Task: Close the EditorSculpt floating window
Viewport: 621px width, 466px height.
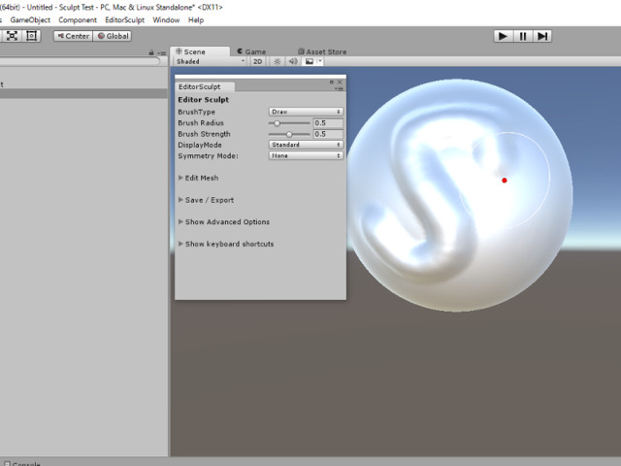Action: [340, 82]
